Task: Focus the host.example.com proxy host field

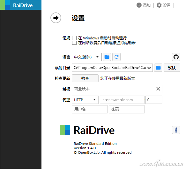Action: click(122, 100)
